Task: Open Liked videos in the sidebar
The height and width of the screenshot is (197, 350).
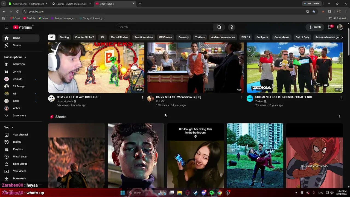Action: pos(21,164)
